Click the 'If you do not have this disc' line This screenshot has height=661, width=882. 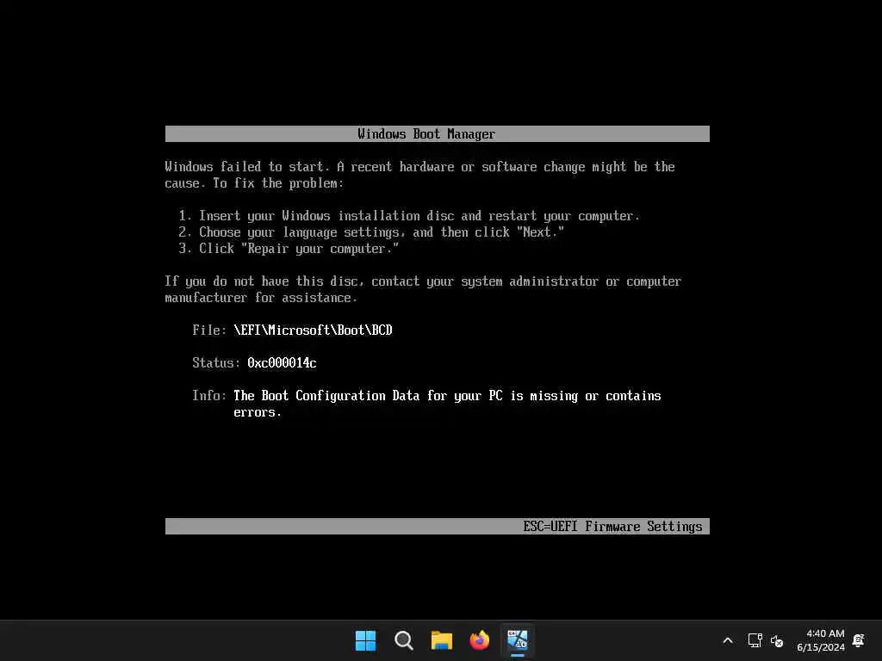tap(423, 289)
